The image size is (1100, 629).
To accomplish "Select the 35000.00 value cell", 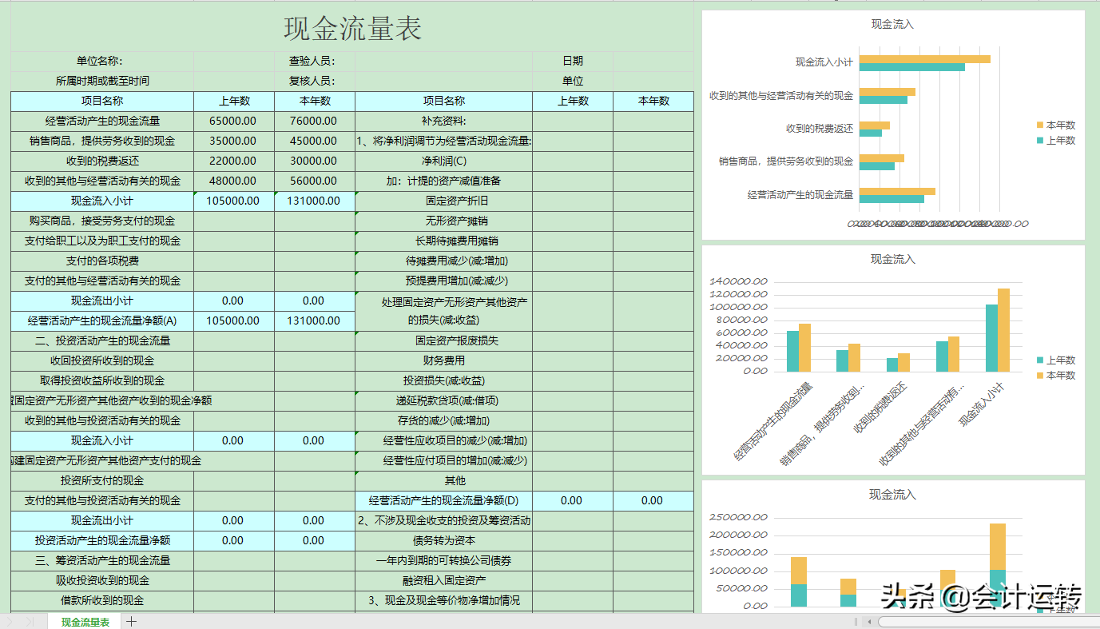I will tap(233, 141).
